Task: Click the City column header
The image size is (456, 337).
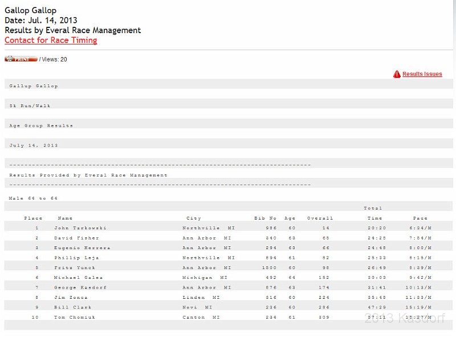Action: tap(194, 218)
